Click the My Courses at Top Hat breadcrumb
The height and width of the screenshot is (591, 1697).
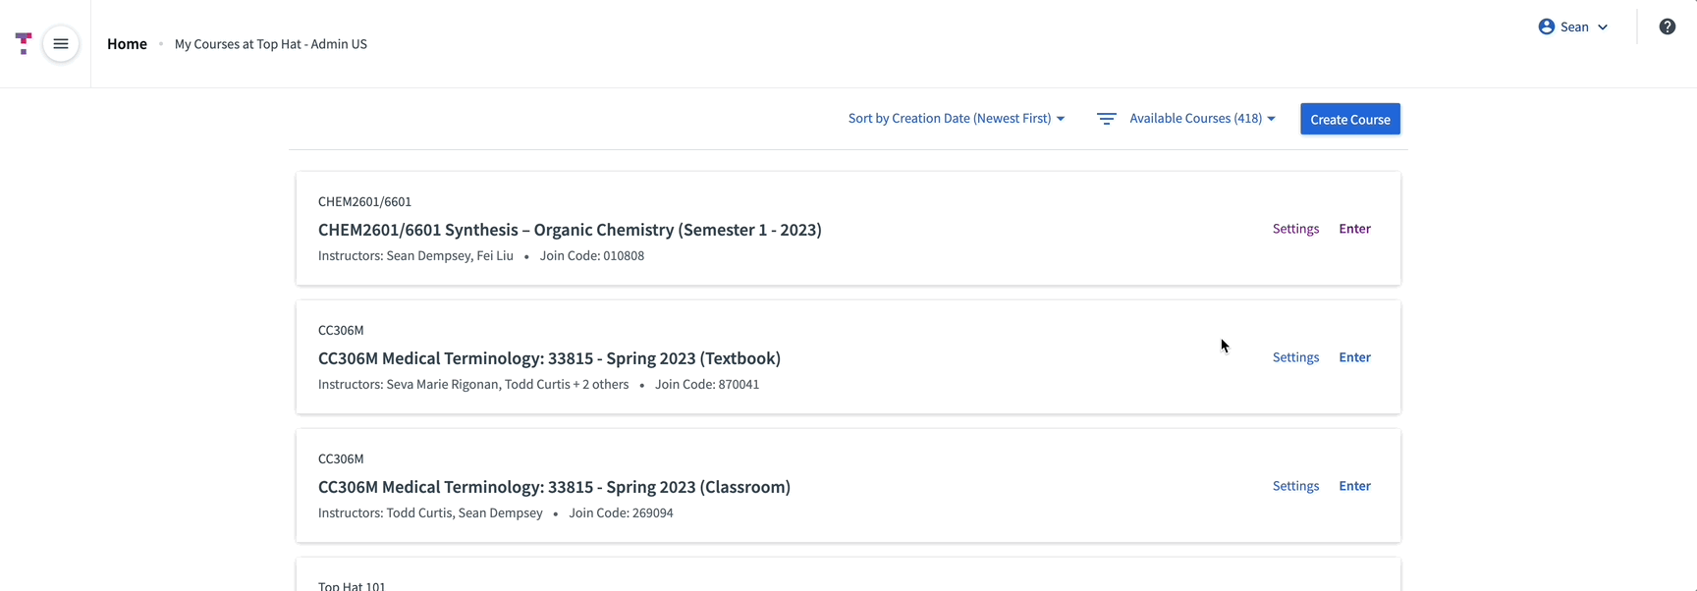270,44
